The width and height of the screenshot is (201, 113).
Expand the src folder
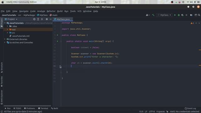coord(8,33)
